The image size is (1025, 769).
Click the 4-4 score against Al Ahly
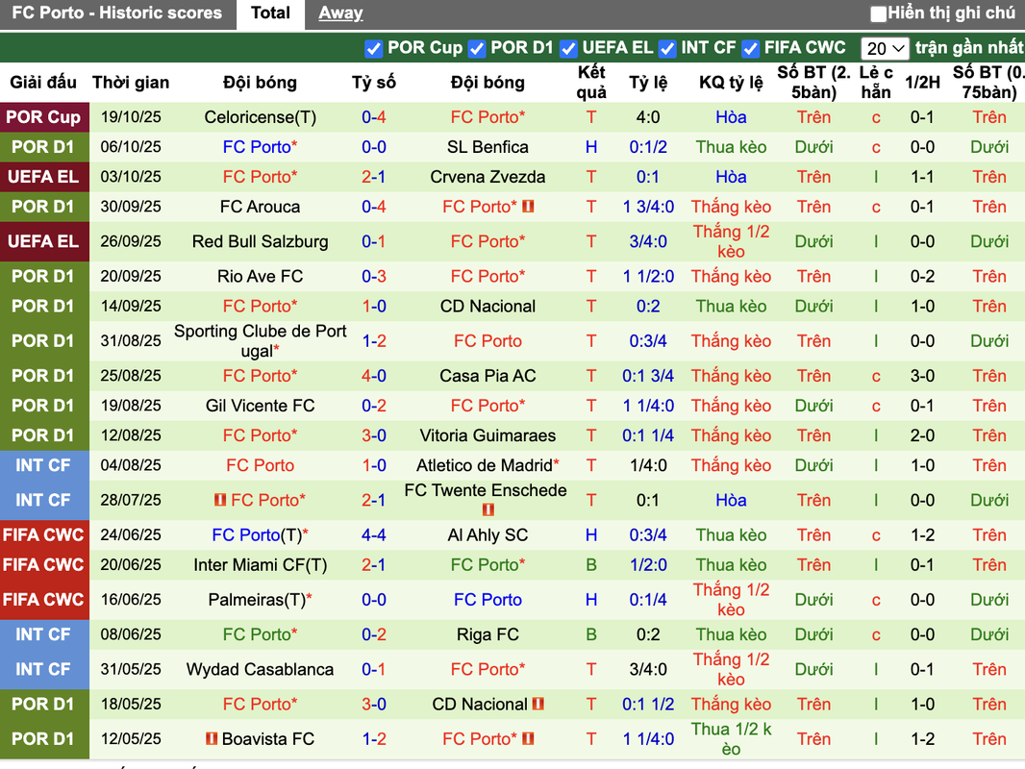pyautogui.click(x=374, y=535)
